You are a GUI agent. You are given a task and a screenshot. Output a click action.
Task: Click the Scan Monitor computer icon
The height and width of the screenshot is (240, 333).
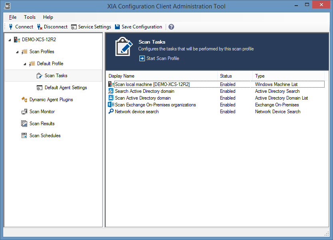[x=24, y=112]
